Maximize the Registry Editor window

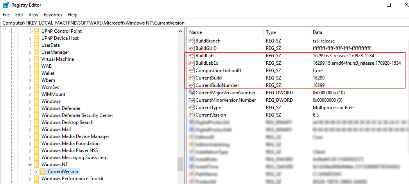point(389,5)
